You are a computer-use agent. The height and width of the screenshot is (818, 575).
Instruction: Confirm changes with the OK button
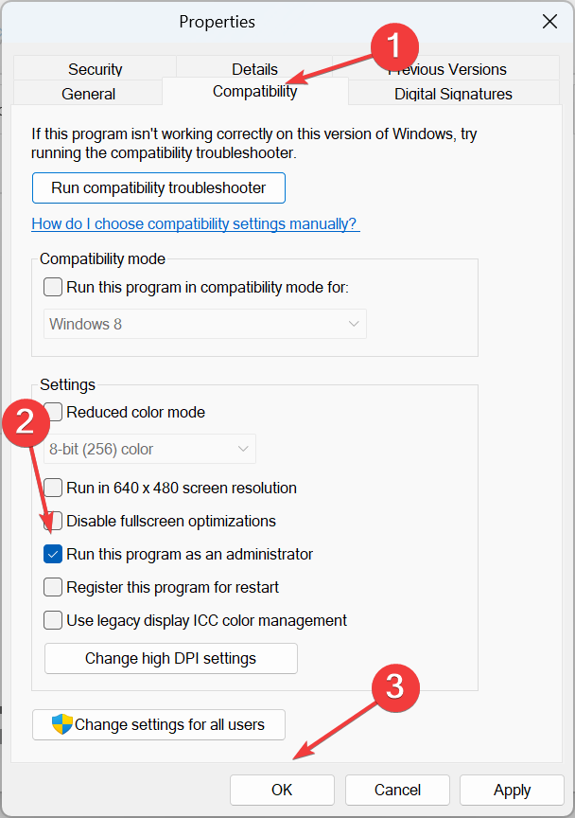282,790
